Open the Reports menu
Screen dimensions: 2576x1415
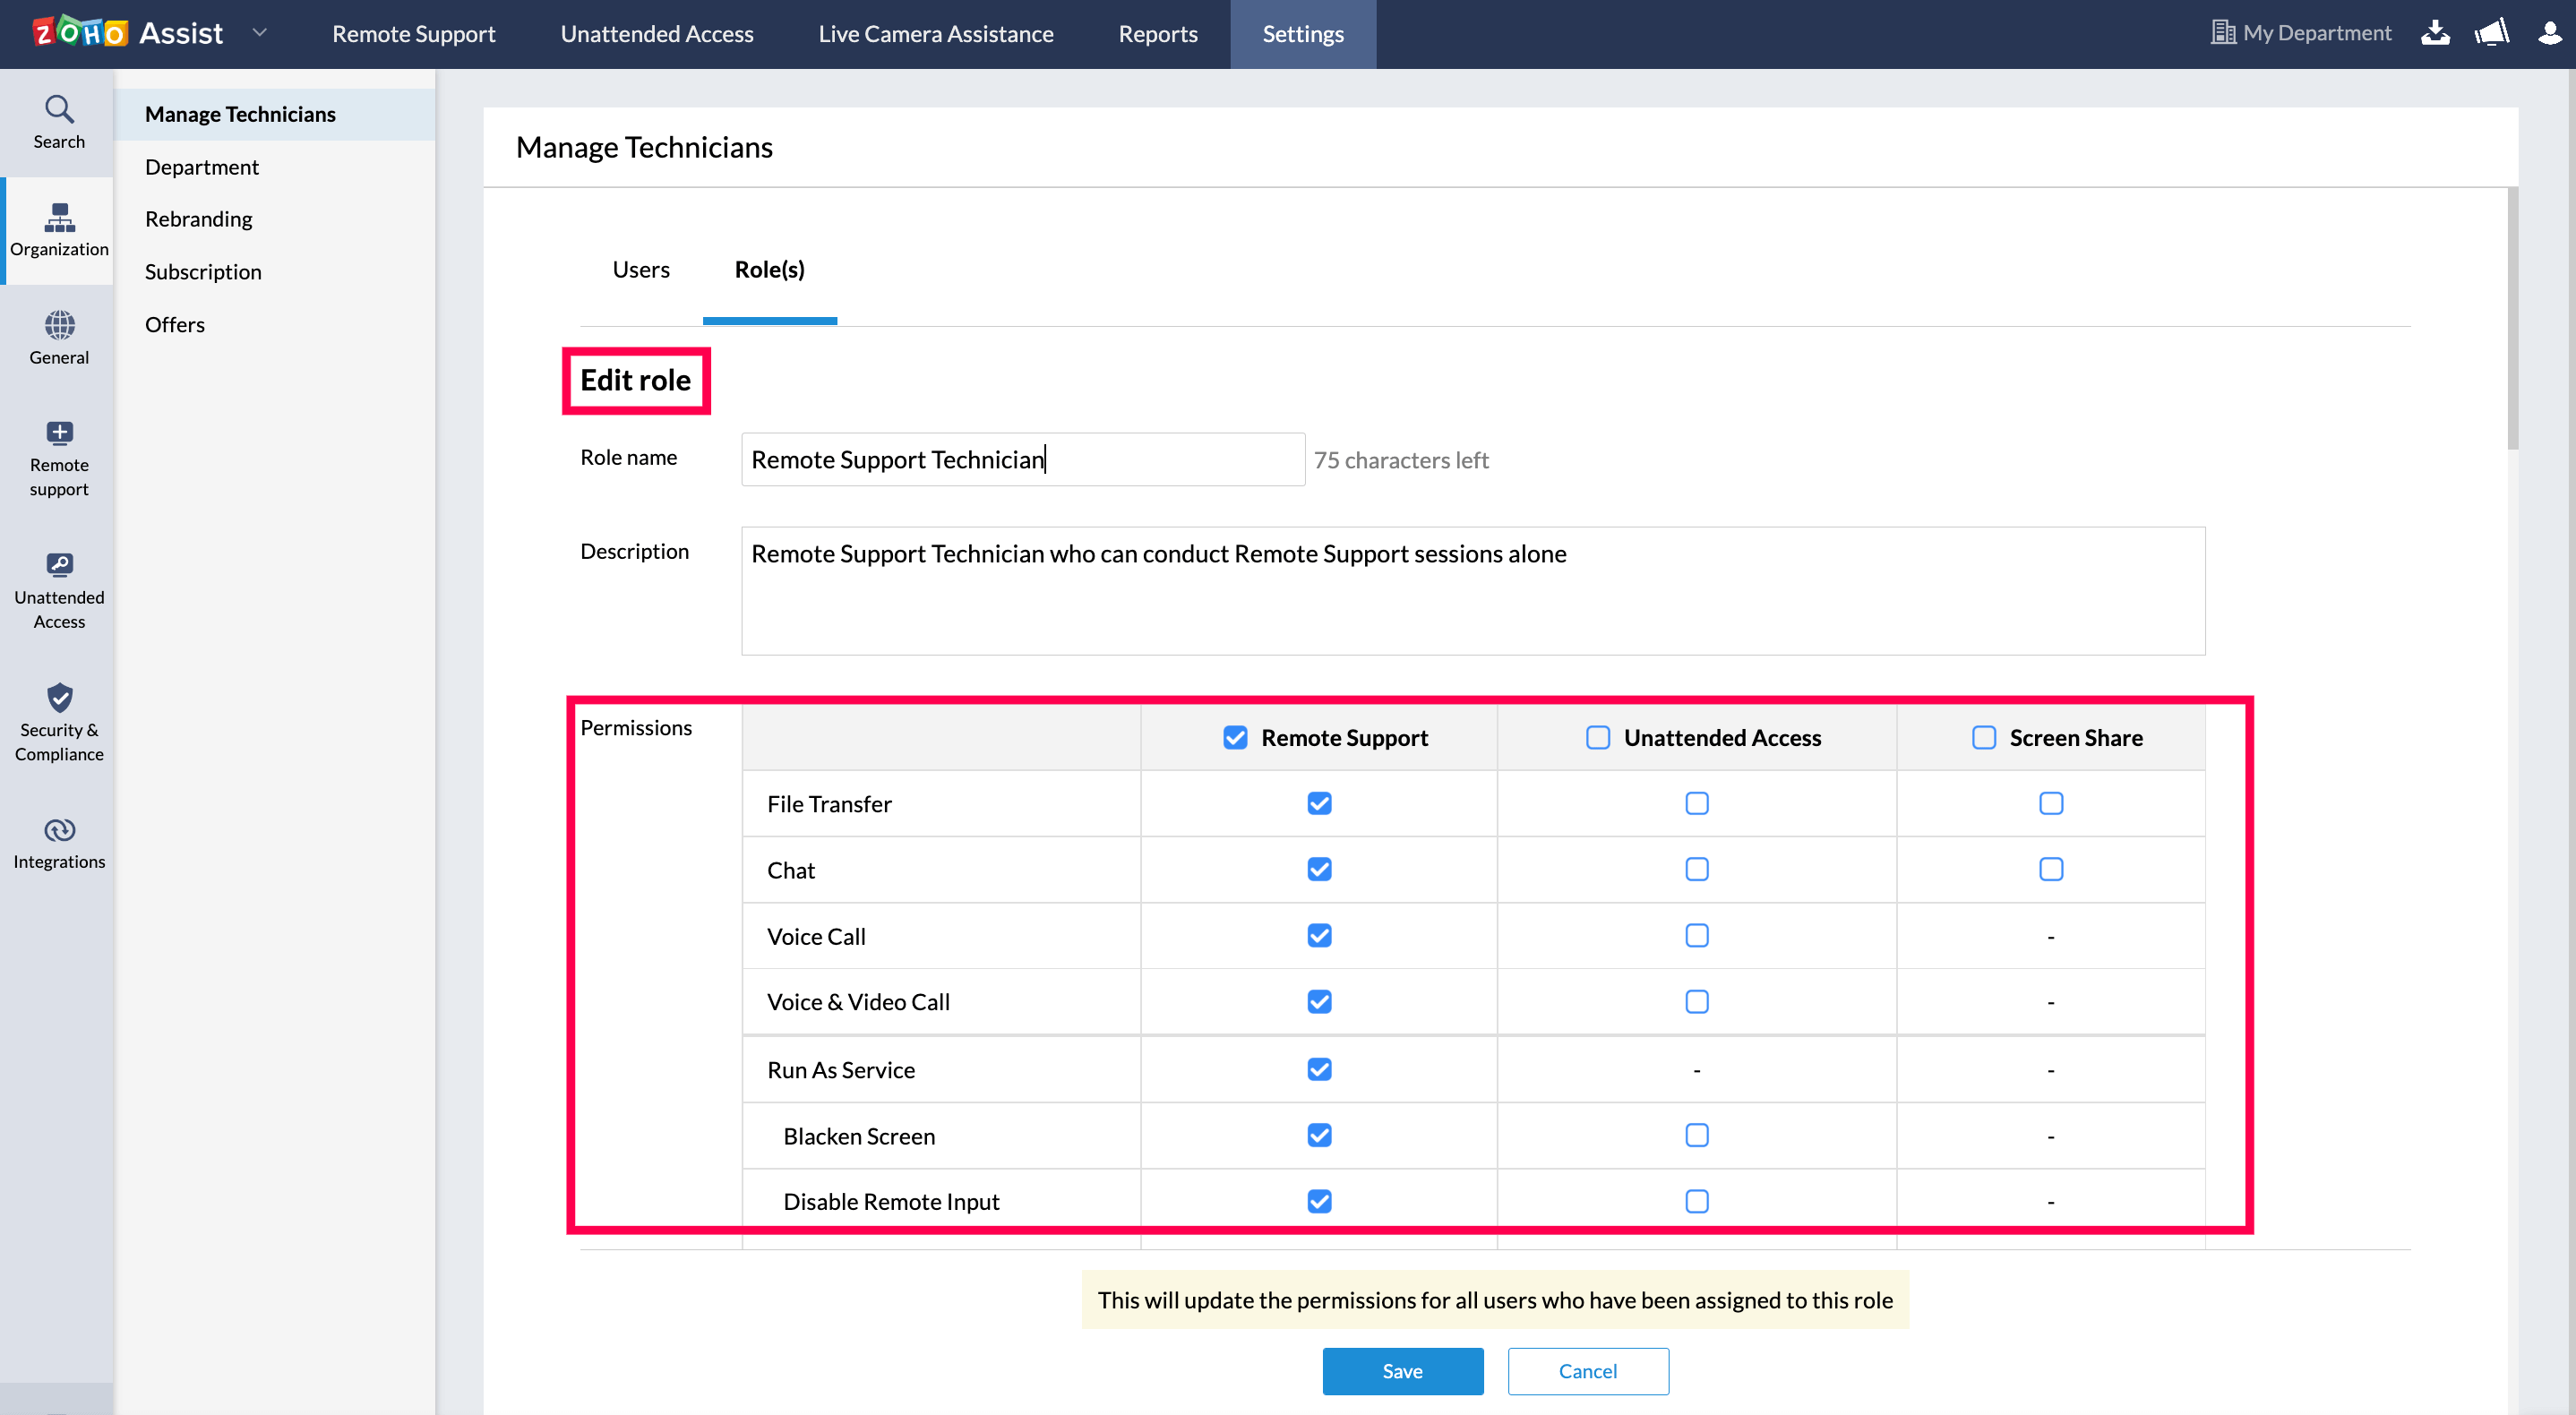click(x=1157, y=34)
